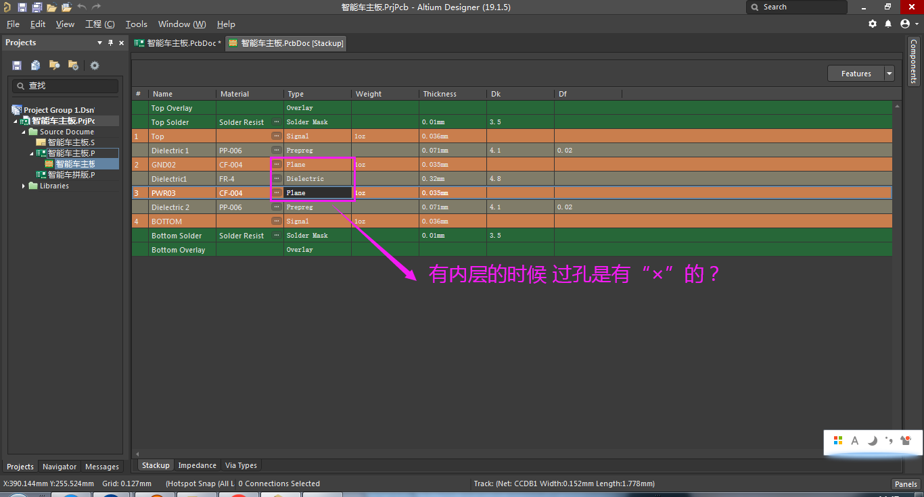Click the Features button
The image size is (924, 497).
856,74
